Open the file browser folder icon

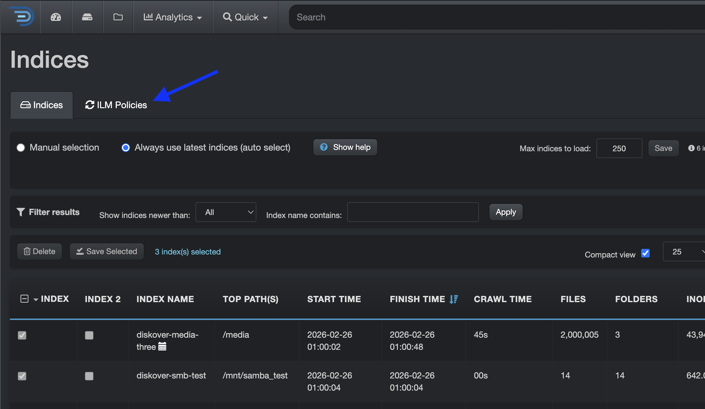coord(118,17)
